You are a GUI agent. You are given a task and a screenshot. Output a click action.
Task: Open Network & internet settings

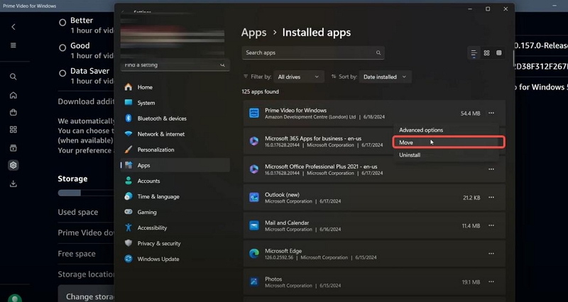175,134
